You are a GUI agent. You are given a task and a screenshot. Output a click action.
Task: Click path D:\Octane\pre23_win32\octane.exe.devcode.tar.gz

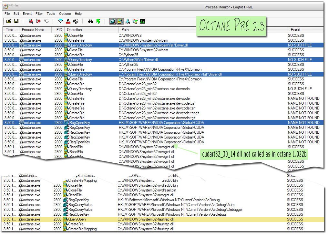[x=159, y=113]
